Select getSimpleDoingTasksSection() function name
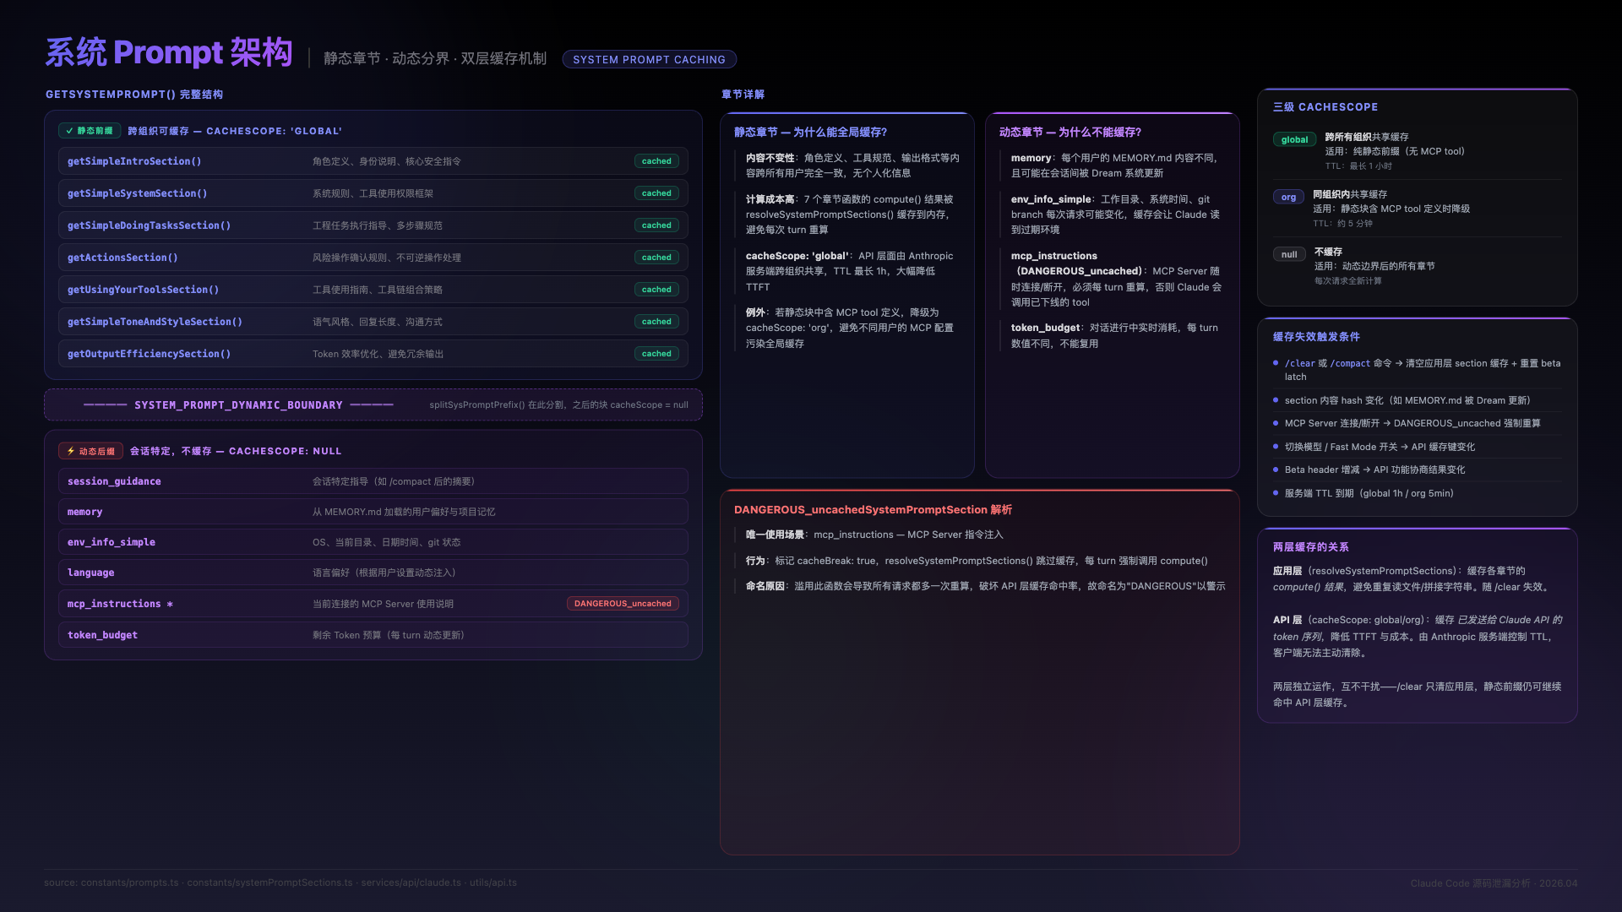The width and height of the screenshot is (1622, 912). (x=150, y=225)
